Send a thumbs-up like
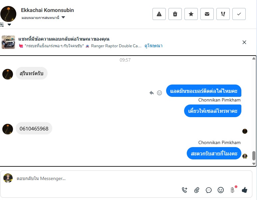Screen dimensions: 257x200 (245, 190)
